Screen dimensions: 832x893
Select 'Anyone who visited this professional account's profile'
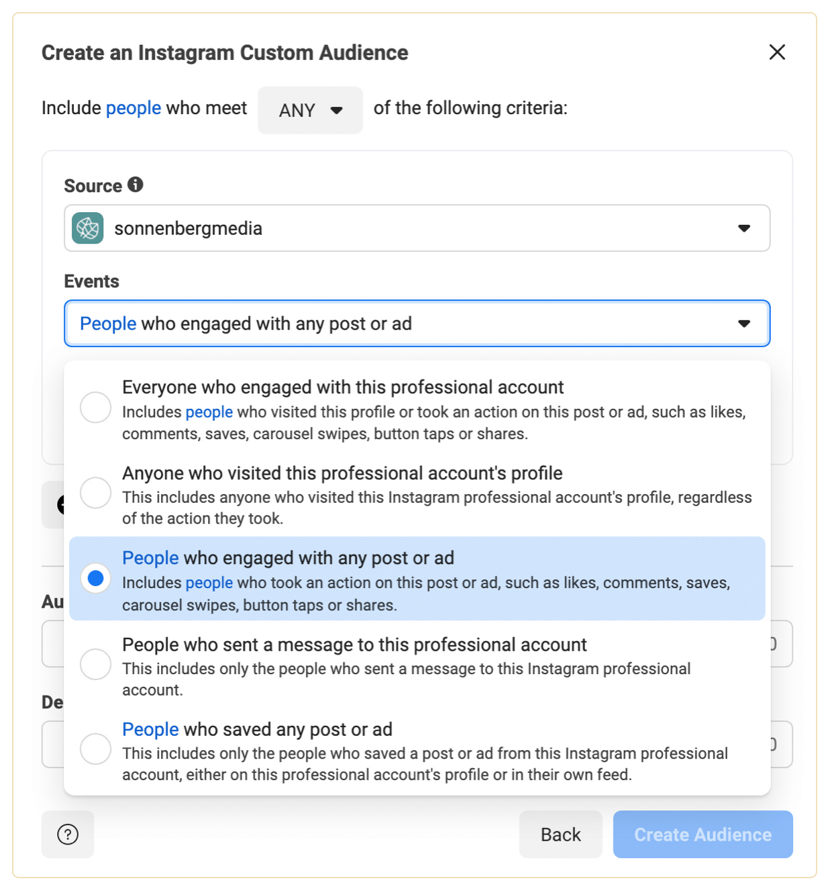[95, 493]
